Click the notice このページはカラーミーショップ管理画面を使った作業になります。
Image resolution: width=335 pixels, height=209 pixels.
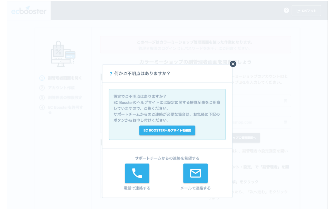(195, 42)
